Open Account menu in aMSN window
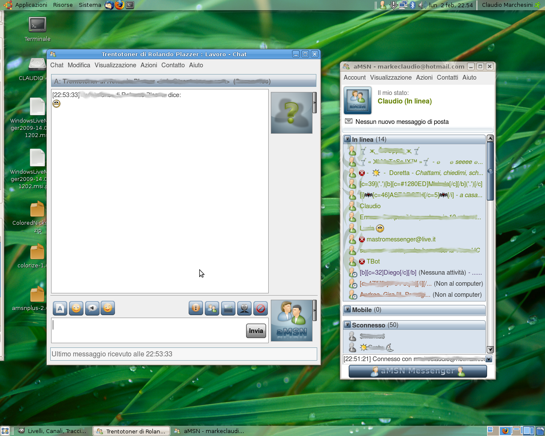545x436 pixels. click(355, 77)
